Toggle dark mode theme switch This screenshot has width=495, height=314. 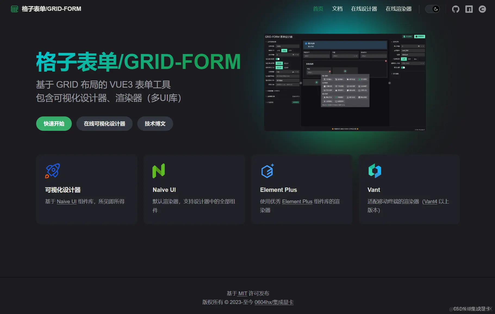[x=432, y=9]
